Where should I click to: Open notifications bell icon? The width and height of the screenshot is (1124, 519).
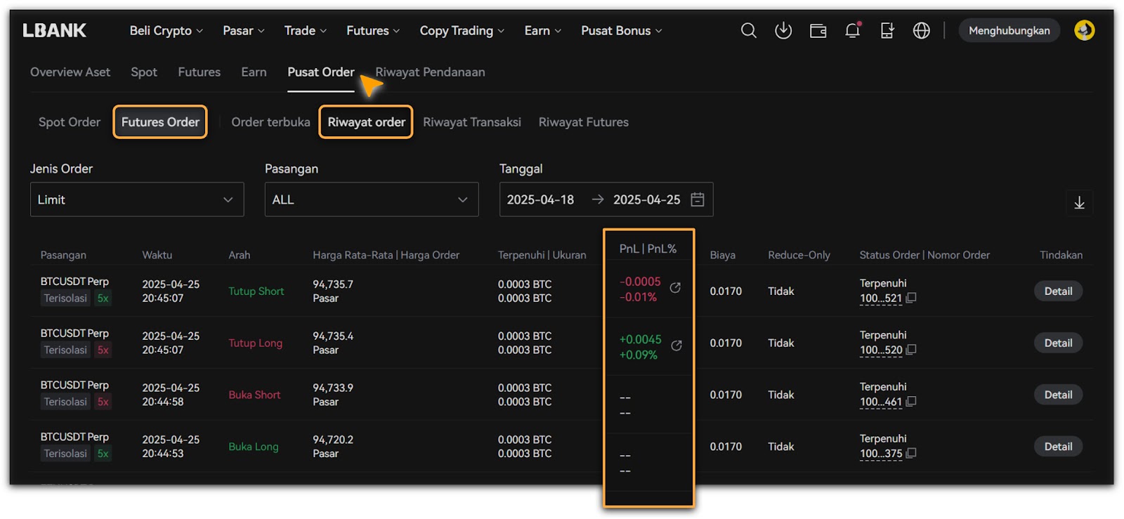point(852,31)
